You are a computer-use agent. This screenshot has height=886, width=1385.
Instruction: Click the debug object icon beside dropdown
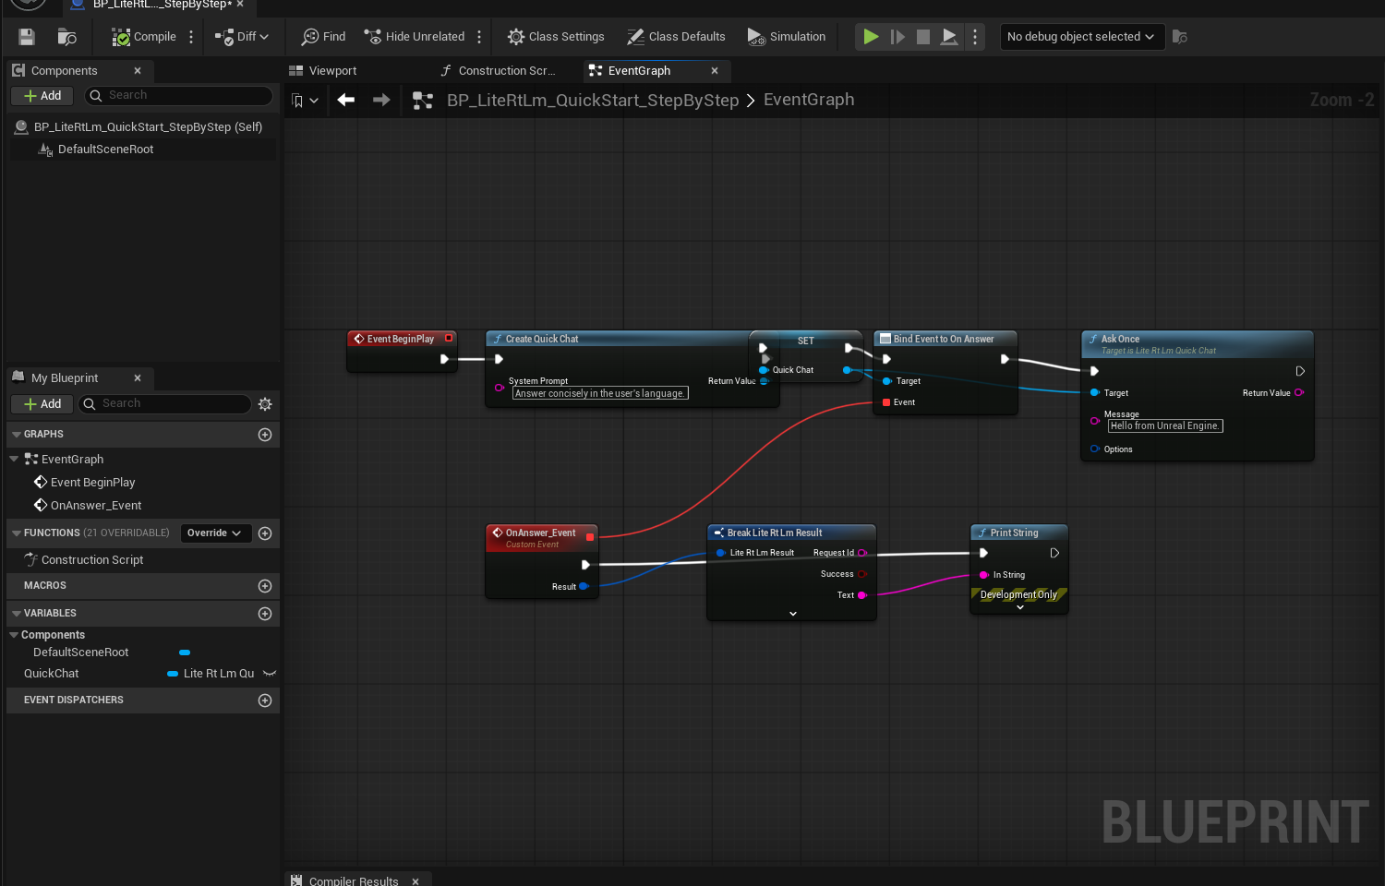pyautogui.click(x=1180, y=37)
